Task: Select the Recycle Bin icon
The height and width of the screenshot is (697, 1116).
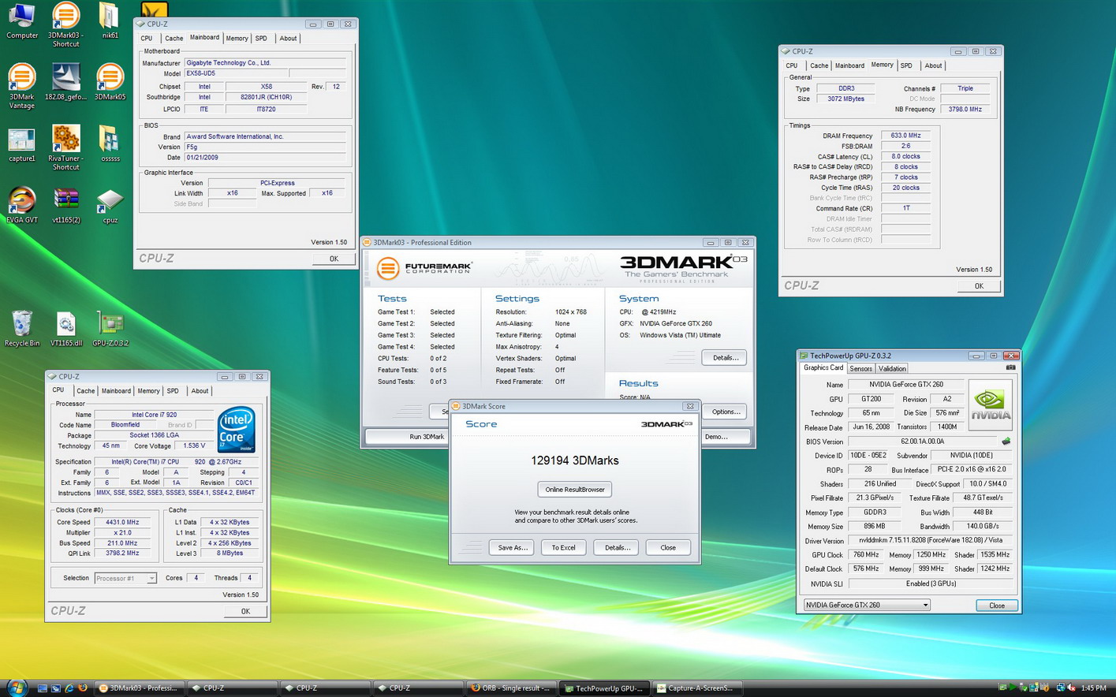Action: pyautogui.click(x=21, y=329)
